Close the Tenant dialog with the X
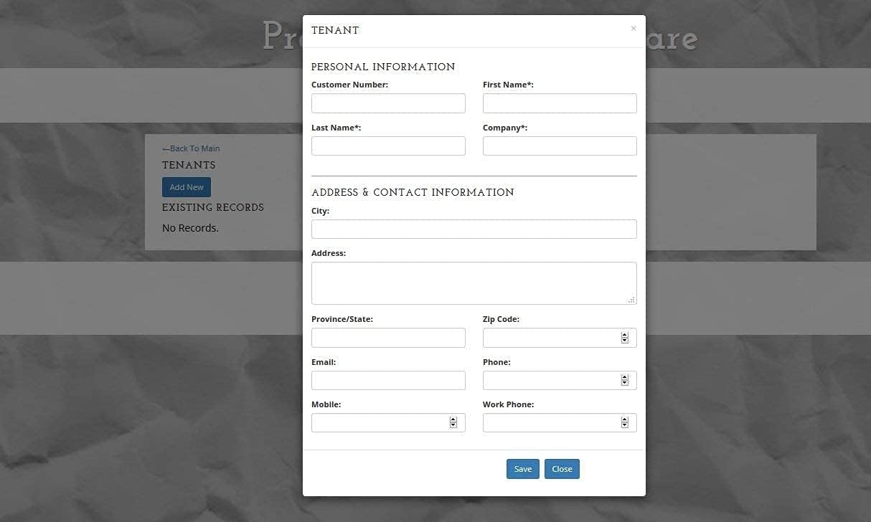 tap(633, 29)
